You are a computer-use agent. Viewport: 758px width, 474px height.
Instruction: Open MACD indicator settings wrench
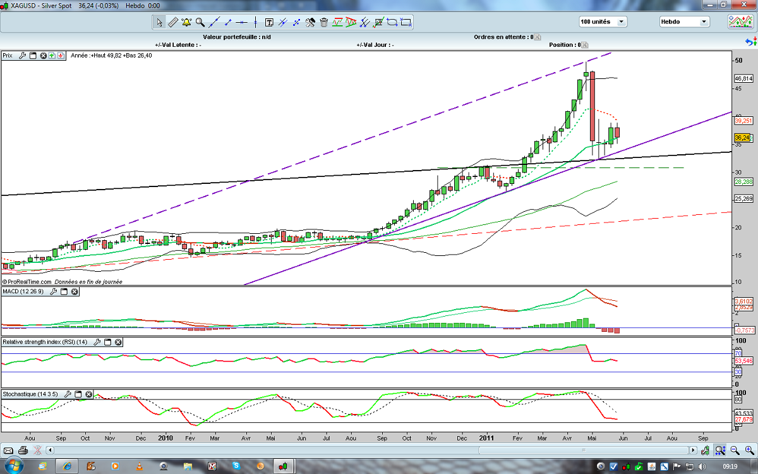[x=54, y=291]
